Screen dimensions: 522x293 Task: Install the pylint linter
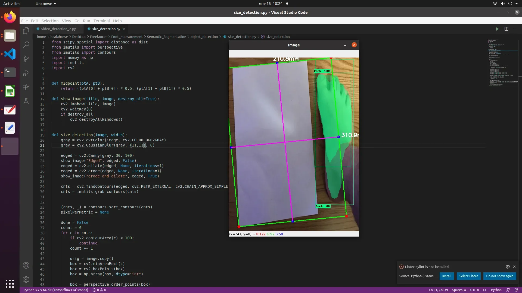pos(446,276)
